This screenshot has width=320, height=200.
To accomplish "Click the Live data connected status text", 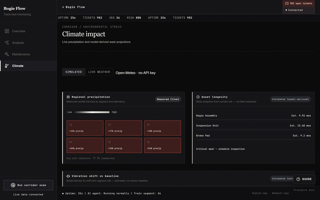I will pos(28,194).
